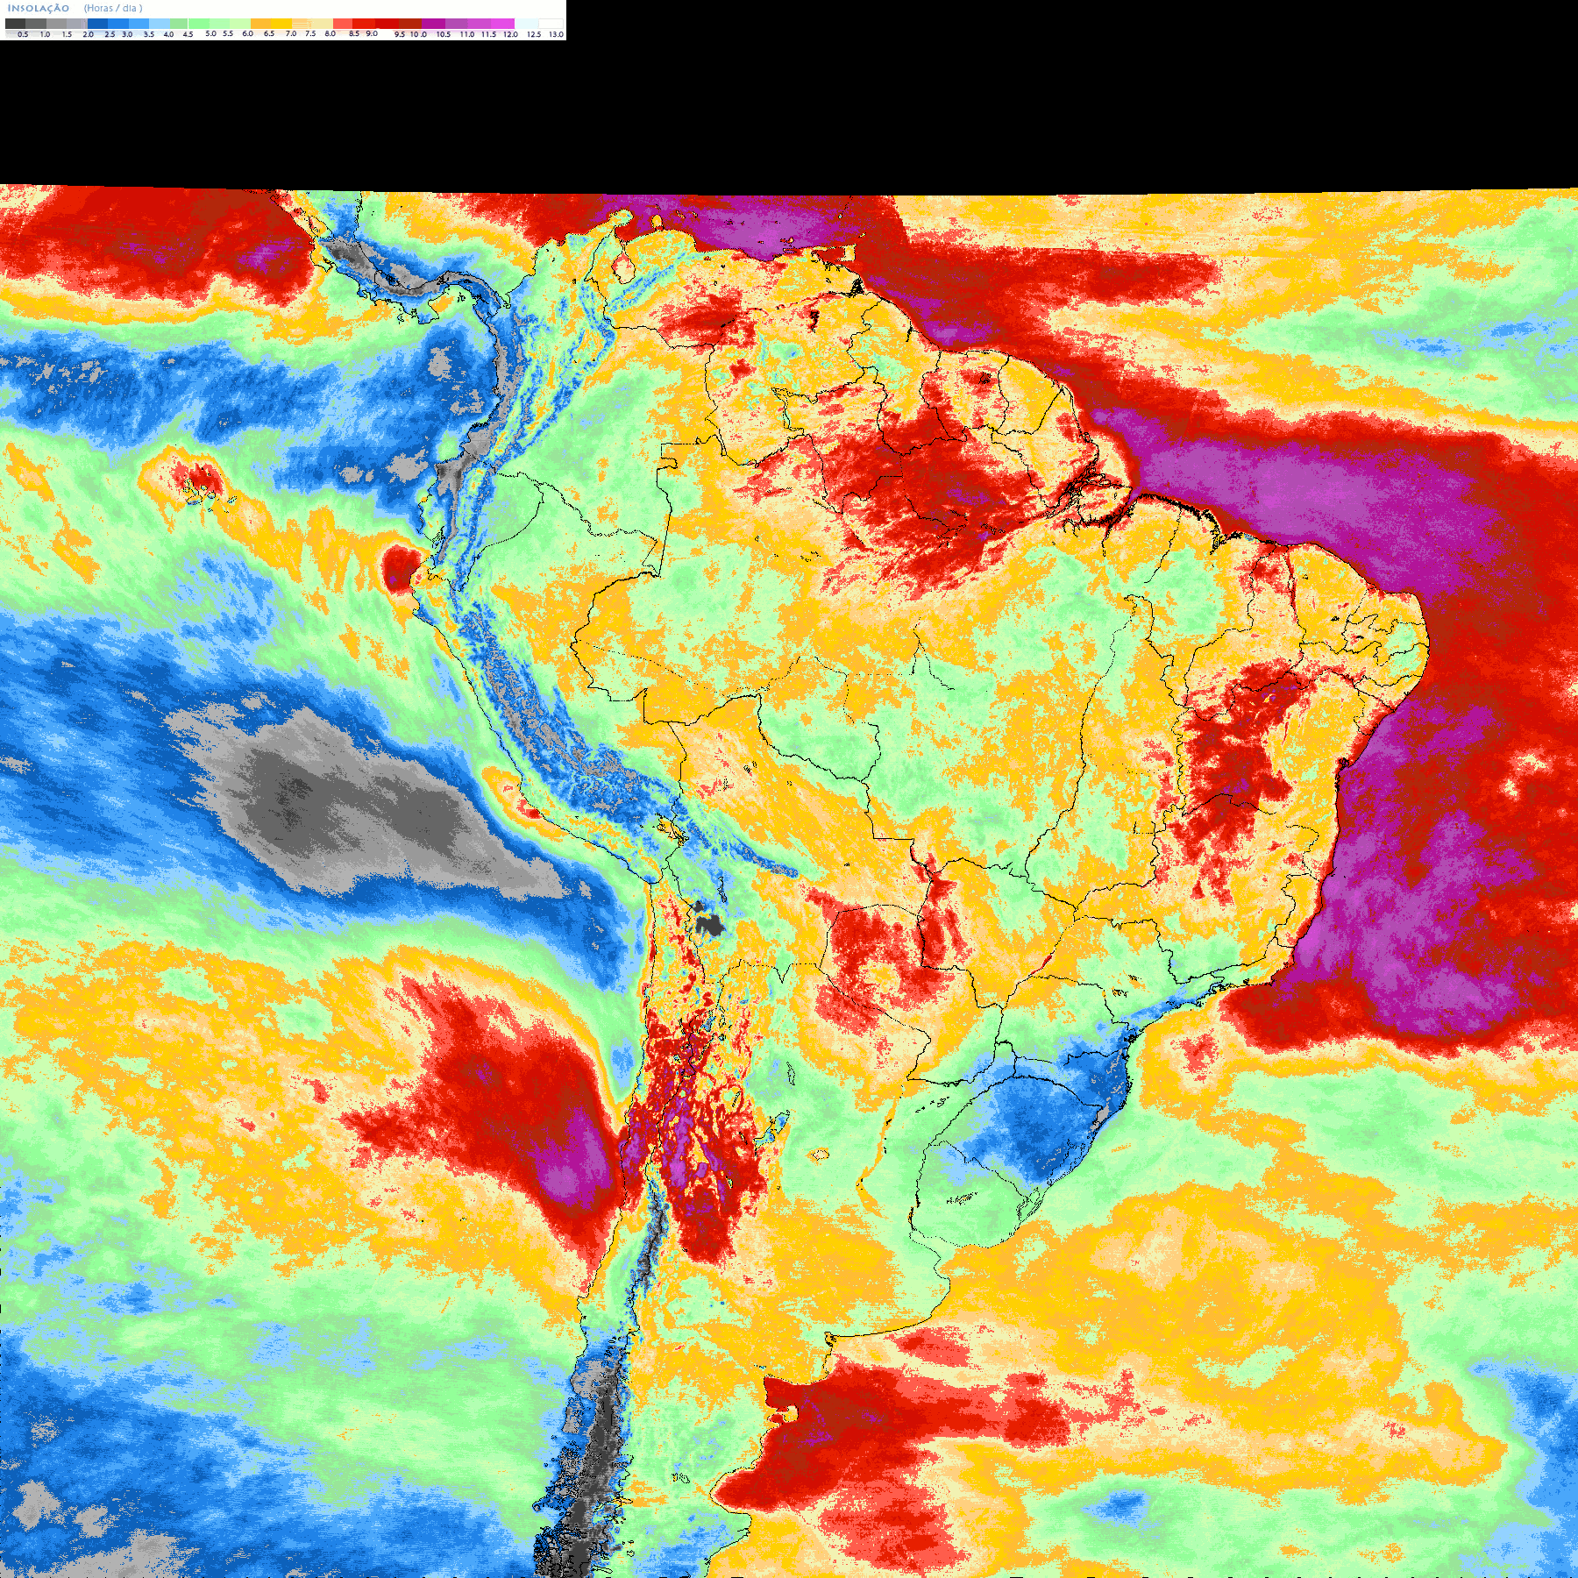Click the 8.0 legend value
The height and width of the screenshot is (1578, 1578).
(331, 33)
